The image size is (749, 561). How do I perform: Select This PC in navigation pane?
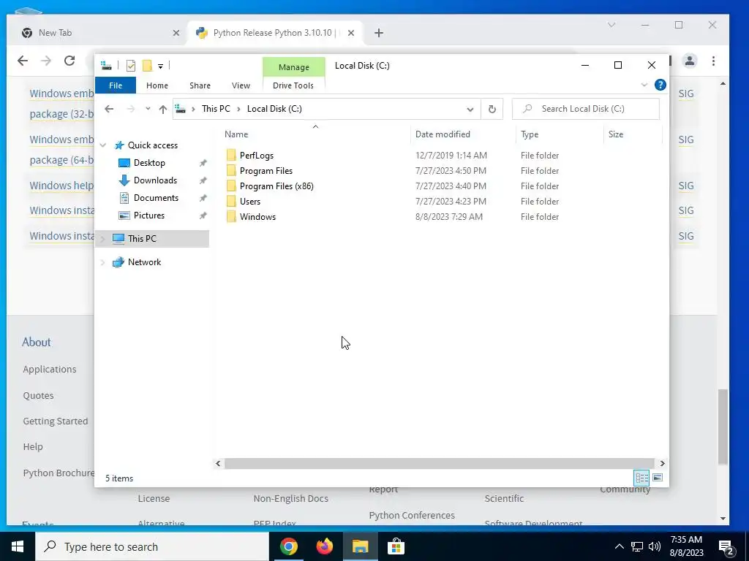[142, 239]
